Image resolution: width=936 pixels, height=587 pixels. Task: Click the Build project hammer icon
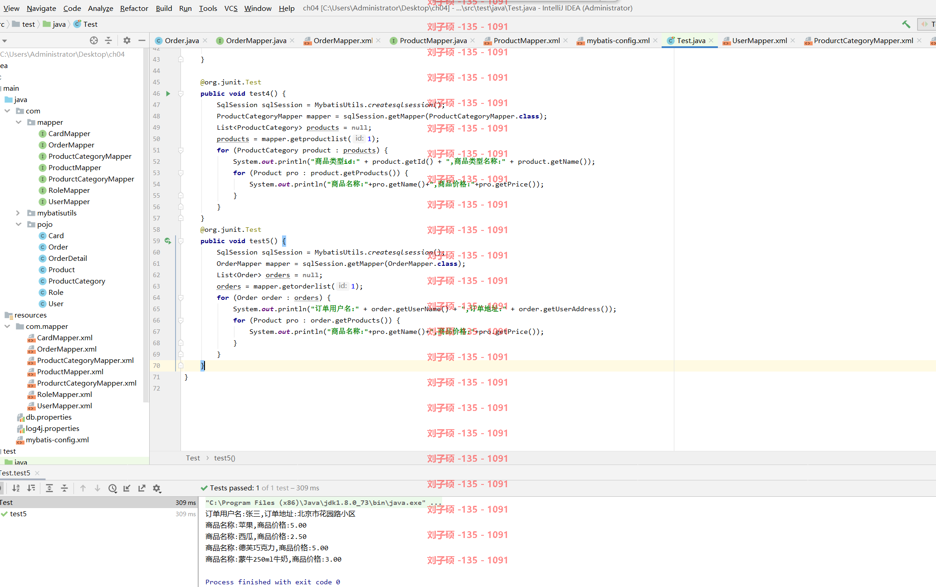click(x=906, y=24)
